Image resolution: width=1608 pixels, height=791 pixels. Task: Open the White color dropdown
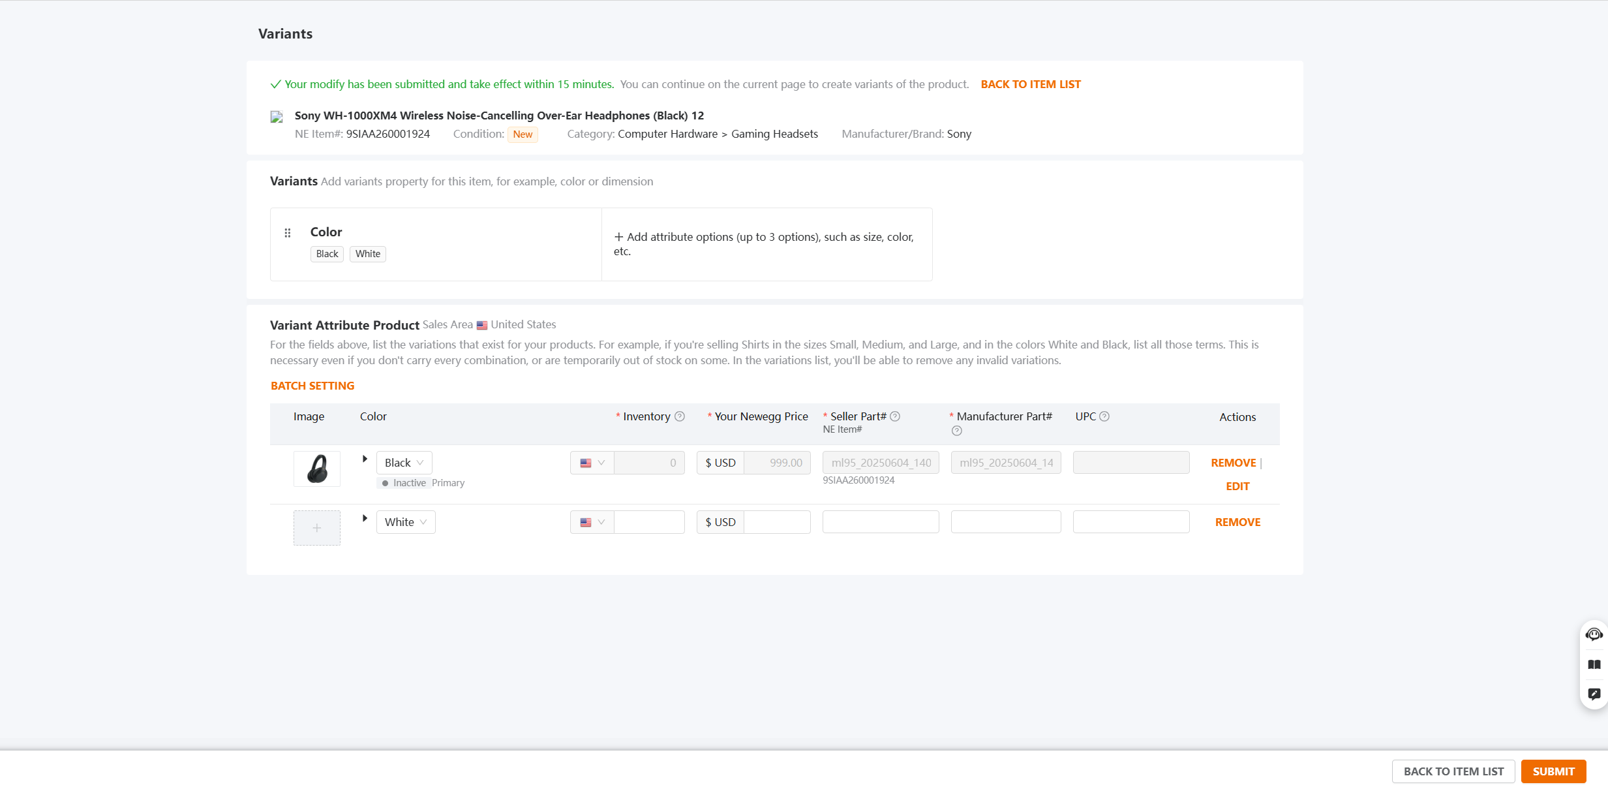[406, 522]
